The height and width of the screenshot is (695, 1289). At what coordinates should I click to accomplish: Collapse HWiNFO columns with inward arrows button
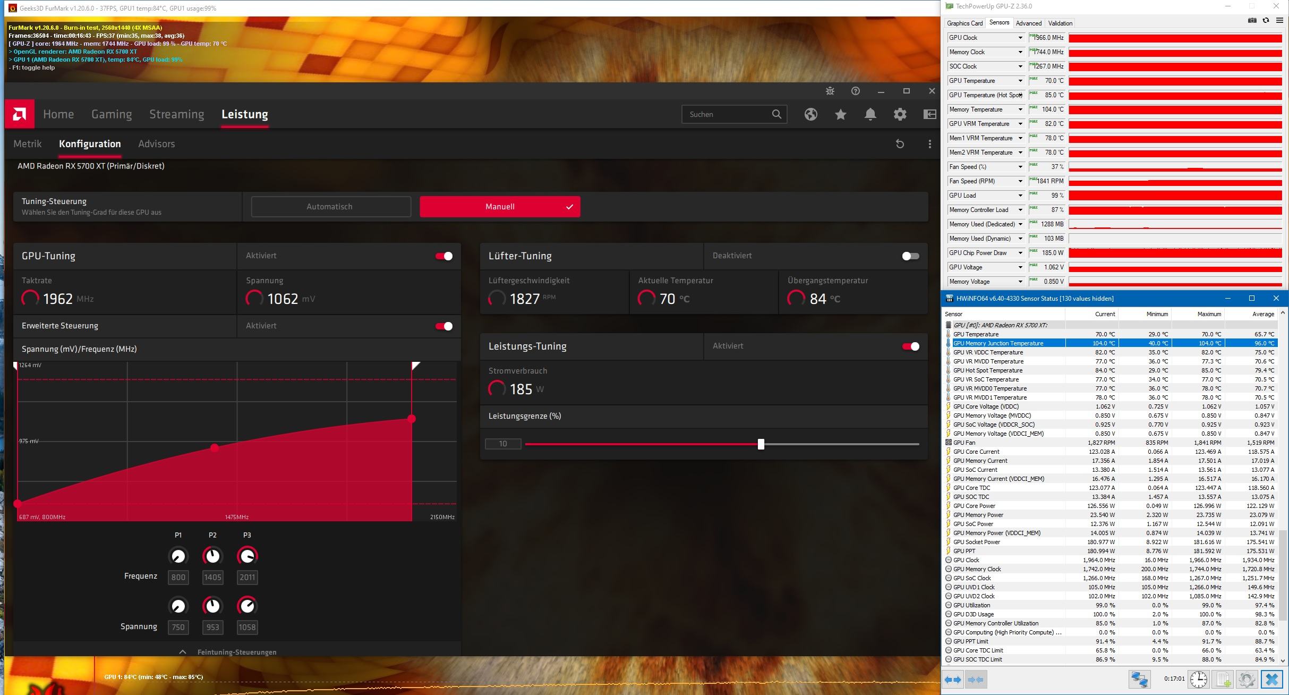coord(976,680)
